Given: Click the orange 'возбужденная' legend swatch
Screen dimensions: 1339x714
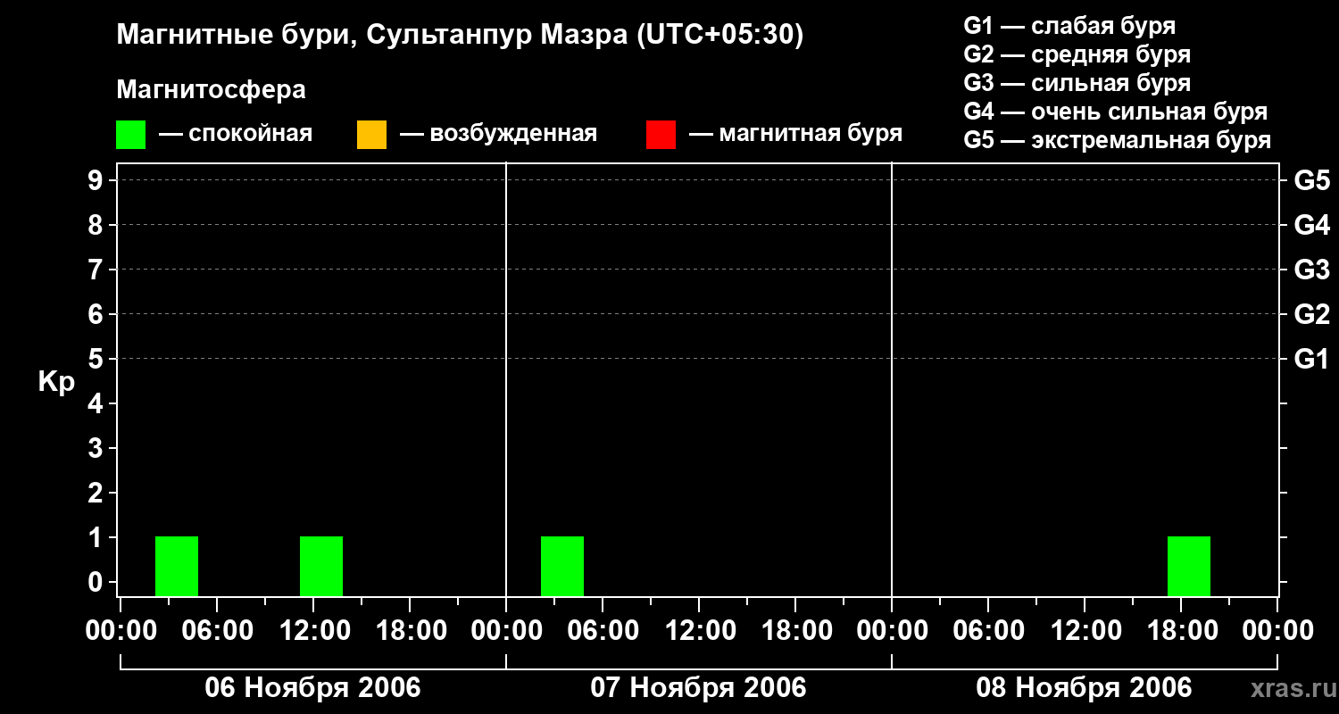Looking at the screenshot, I should [371, 135].
